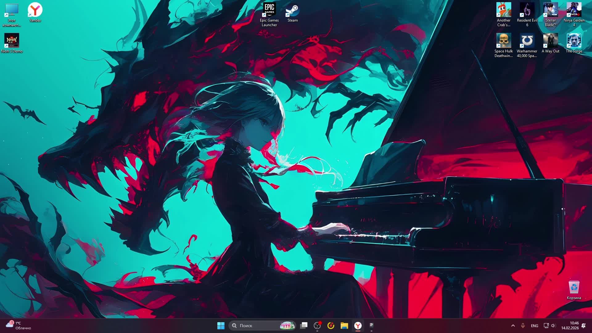Select the Yandex browser desktop icon

tap(35, 10)
